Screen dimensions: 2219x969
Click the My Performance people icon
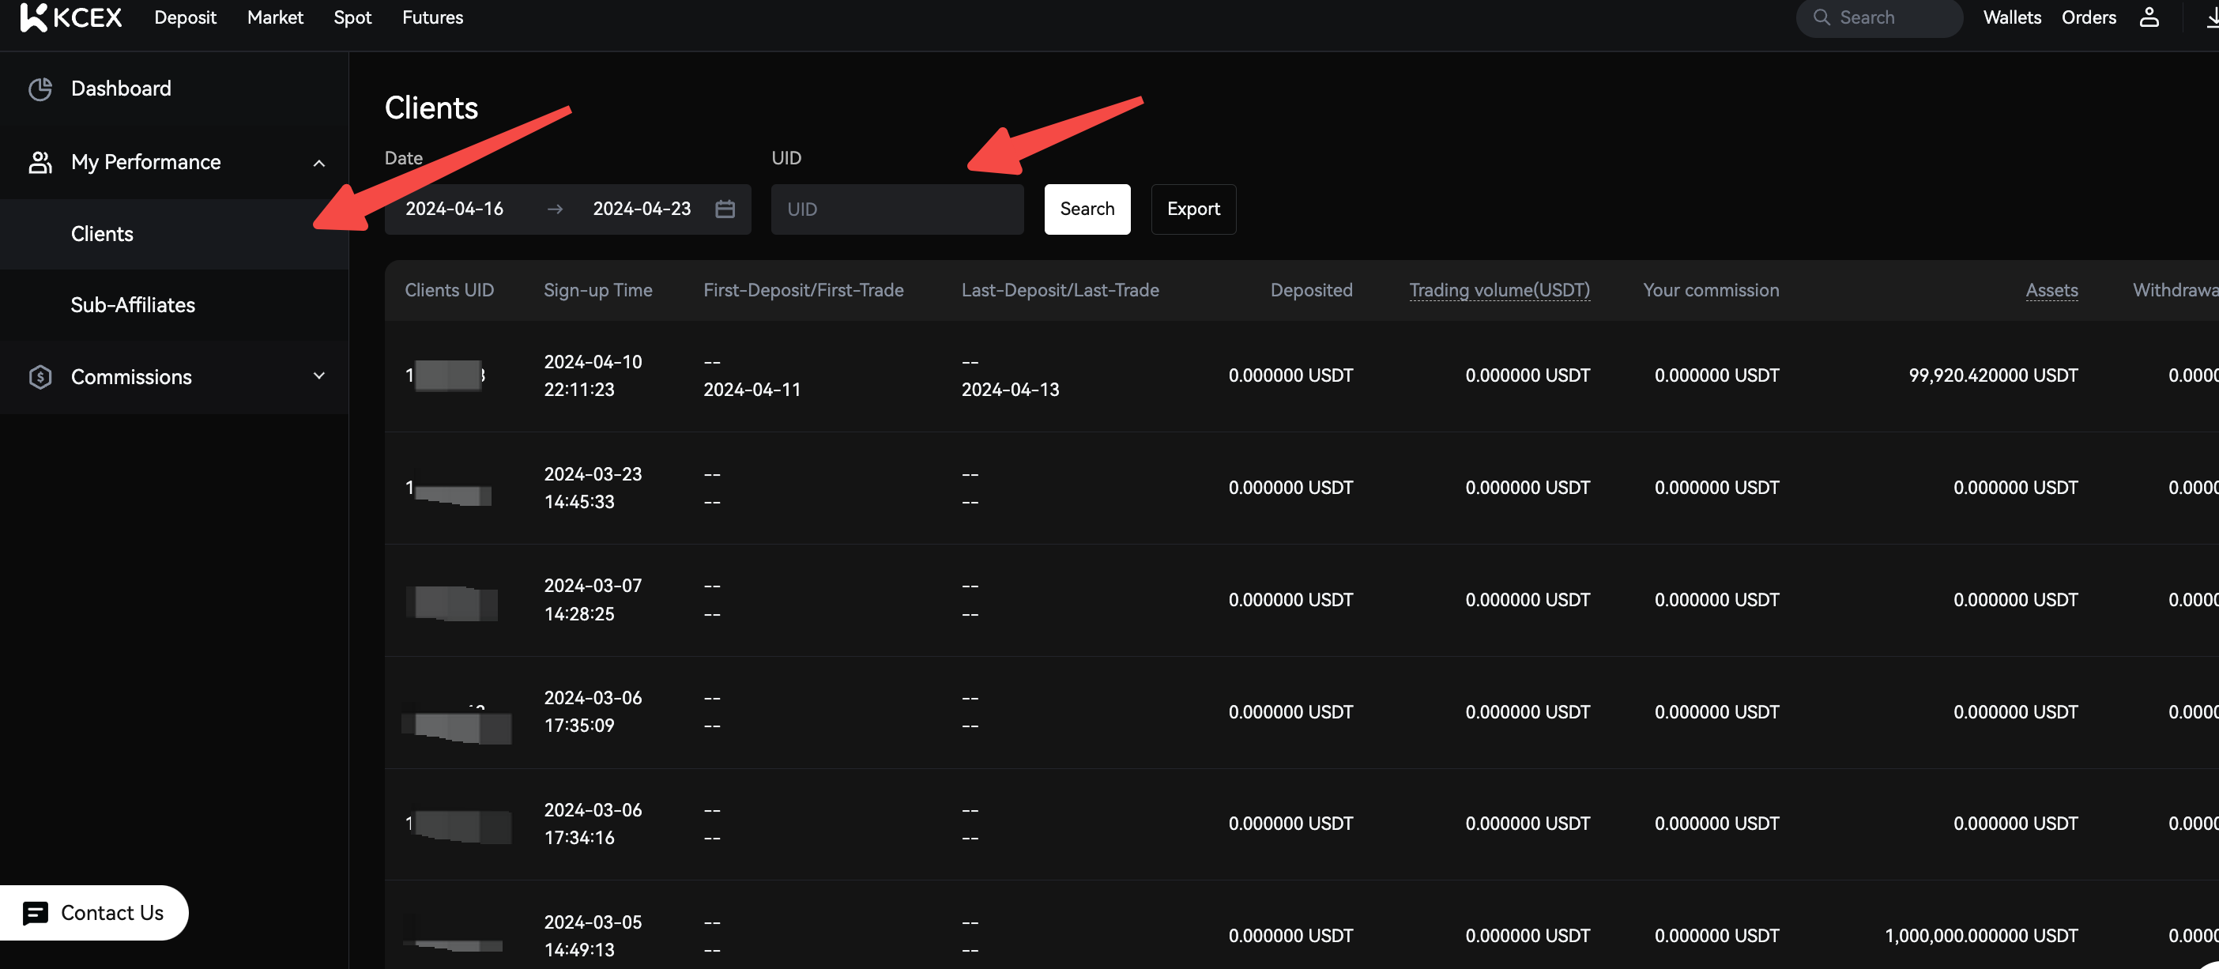[40, 162]
